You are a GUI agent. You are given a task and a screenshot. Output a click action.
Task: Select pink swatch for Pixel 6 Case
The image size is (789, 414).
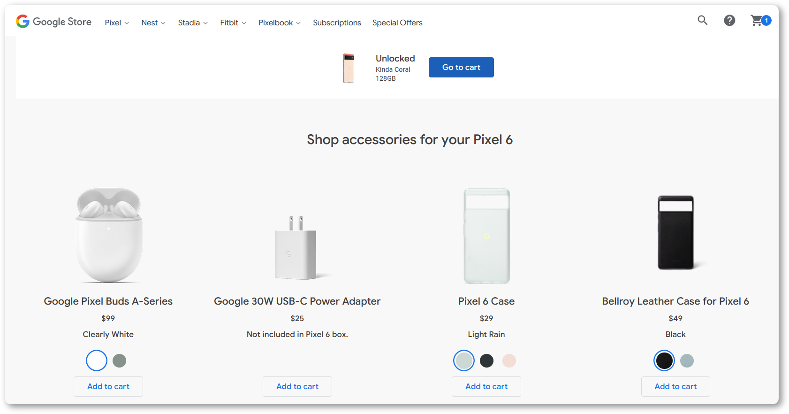click(x=509, y=360)
